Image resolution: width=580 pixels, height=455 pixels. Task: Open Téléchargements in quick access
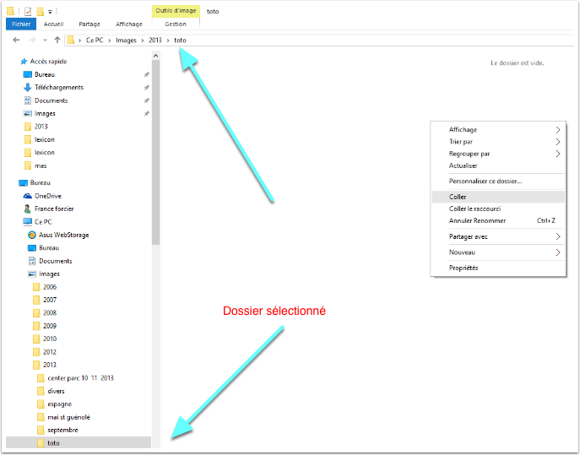click(58, 87)
